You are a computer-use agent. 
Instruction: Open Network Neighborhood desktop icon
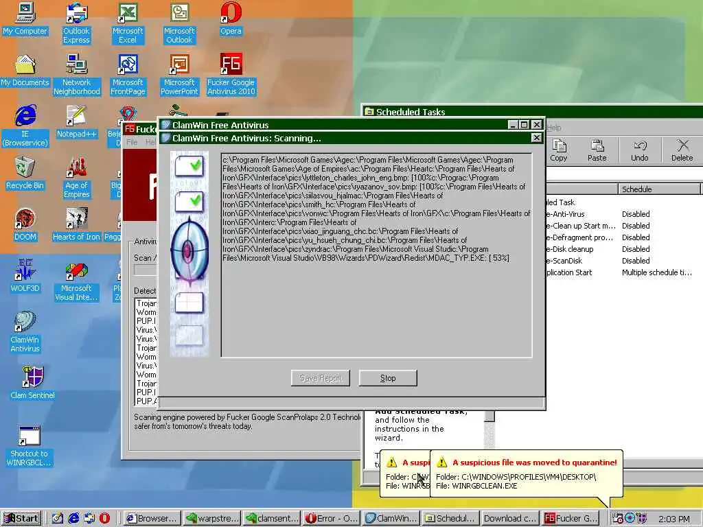pos(77,74)
